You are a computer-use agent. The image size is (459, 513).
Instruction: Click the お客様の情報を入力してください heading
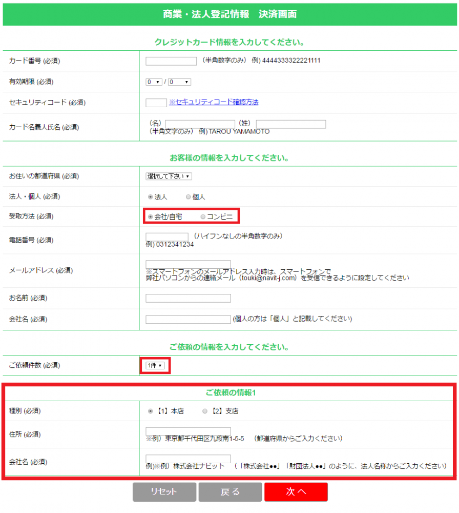point(229,158)
